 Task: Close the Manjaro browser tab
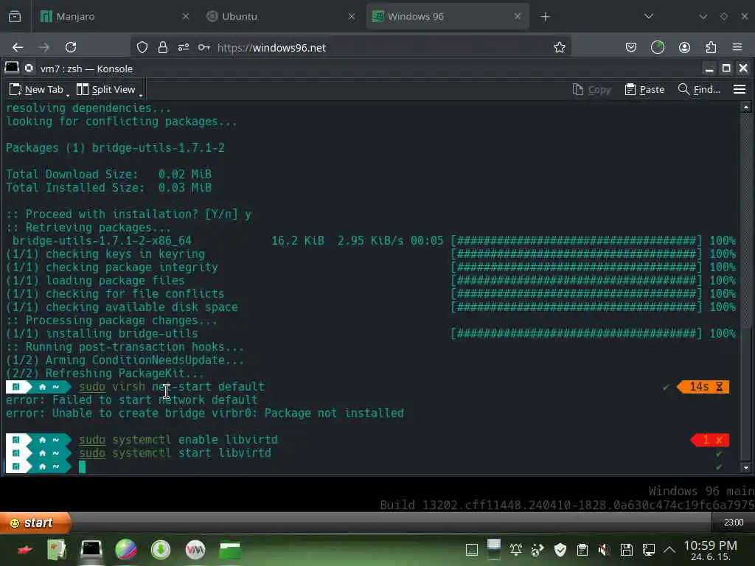(185, 16)
